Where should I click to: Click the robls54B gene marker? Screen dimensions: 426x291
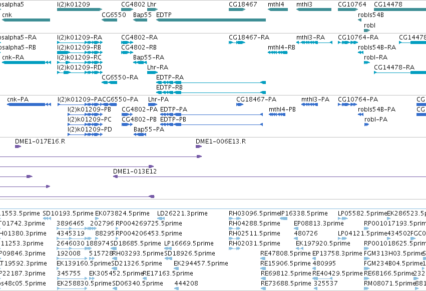click(360, 20)
